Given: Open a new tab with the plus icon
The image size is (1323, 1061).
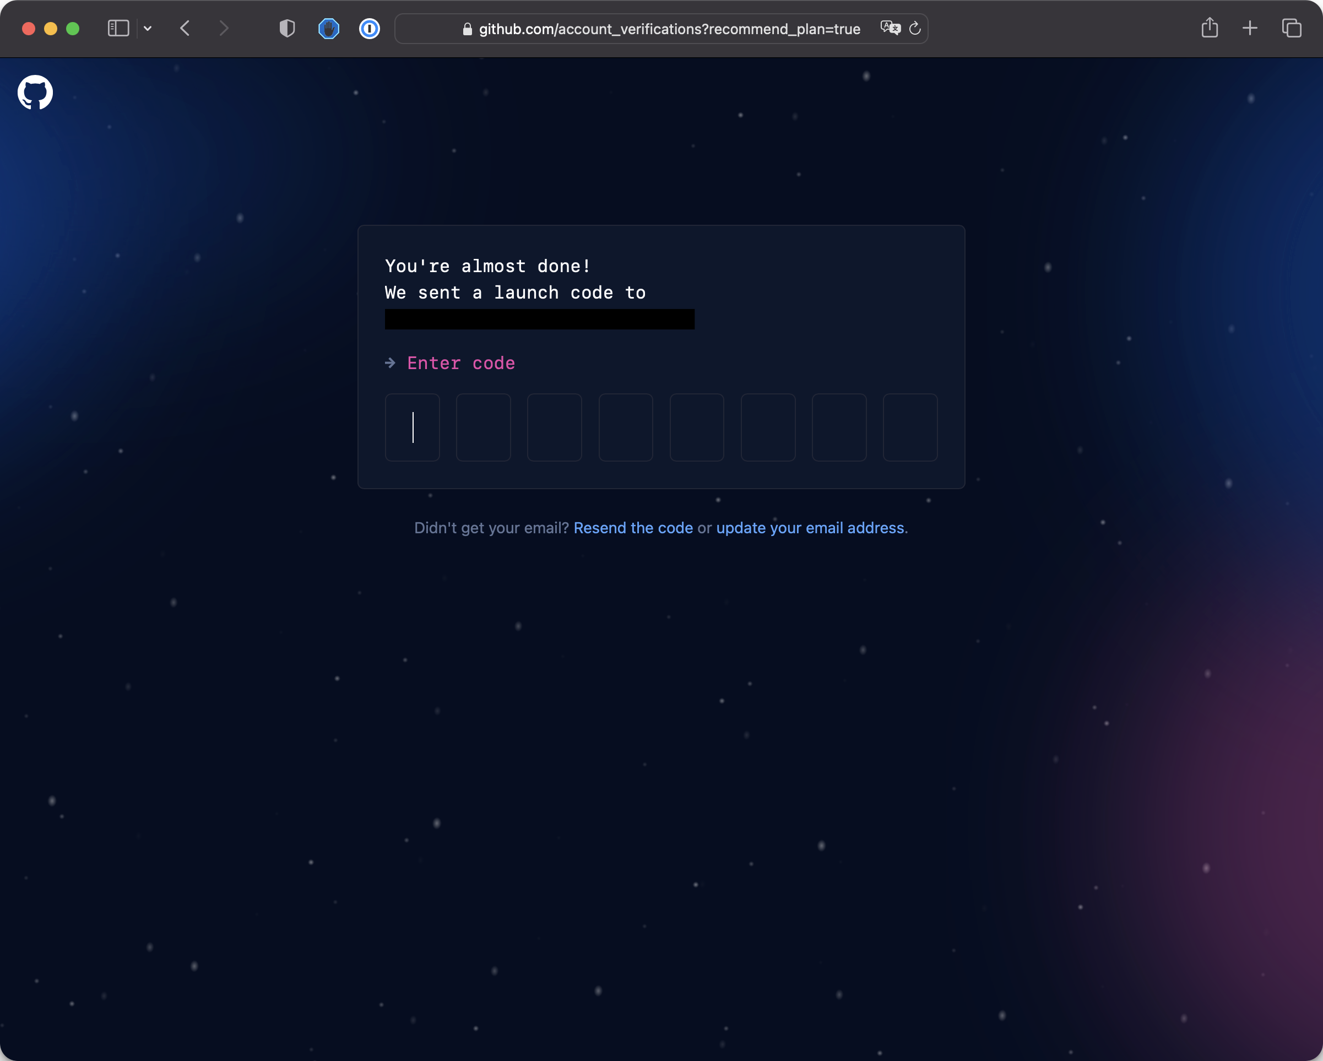Looking at the screenshot, I should (1250, 28).
